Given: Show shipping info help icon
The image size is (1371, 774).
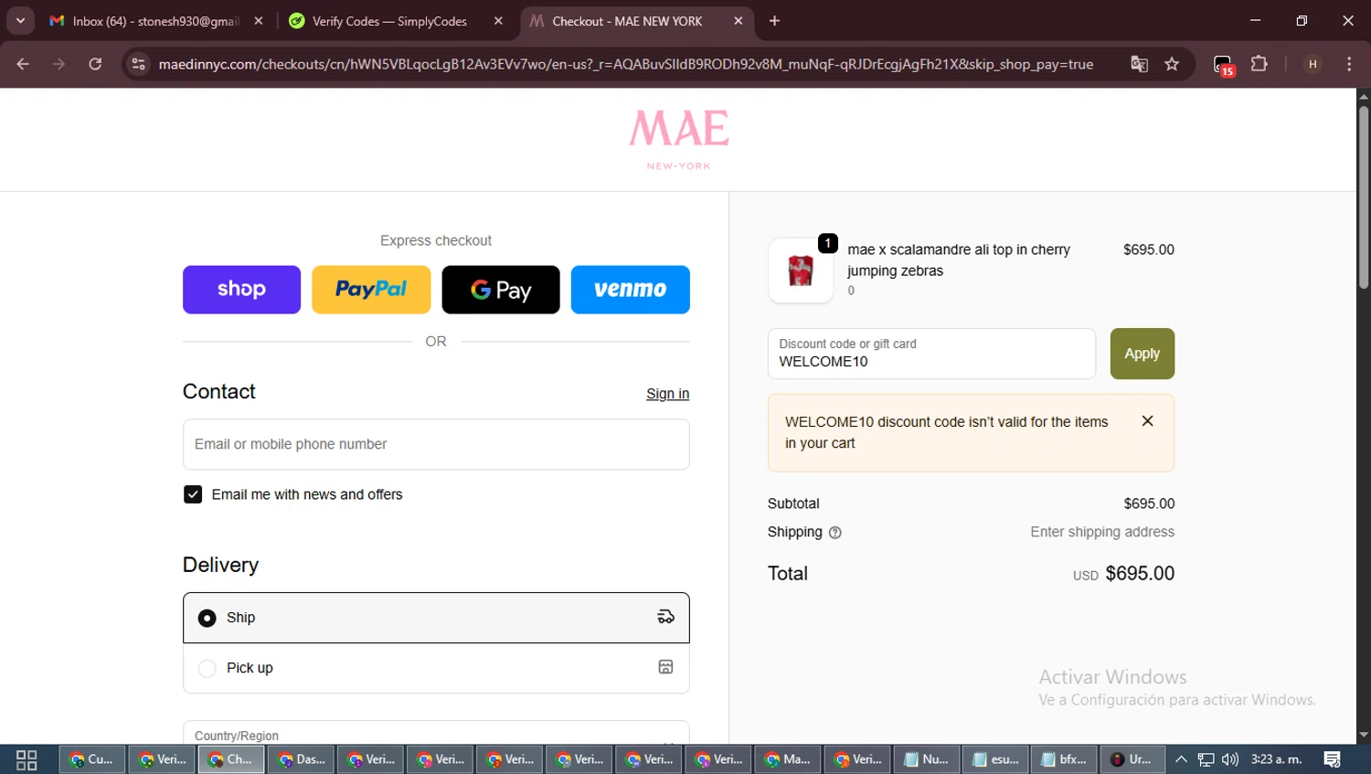Looking at the screenshot, I should click(834, 533).
